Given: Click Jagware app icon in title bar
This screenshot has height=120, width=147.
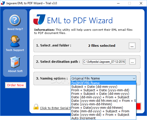Looking at the screenshot, I should (x=3, y=3).
